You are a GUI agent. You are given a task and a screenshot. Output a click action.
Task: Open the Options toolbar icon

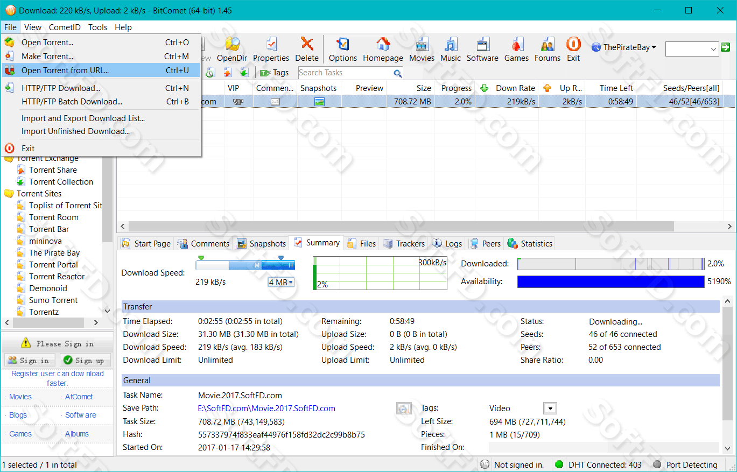(x=343, y=50)
